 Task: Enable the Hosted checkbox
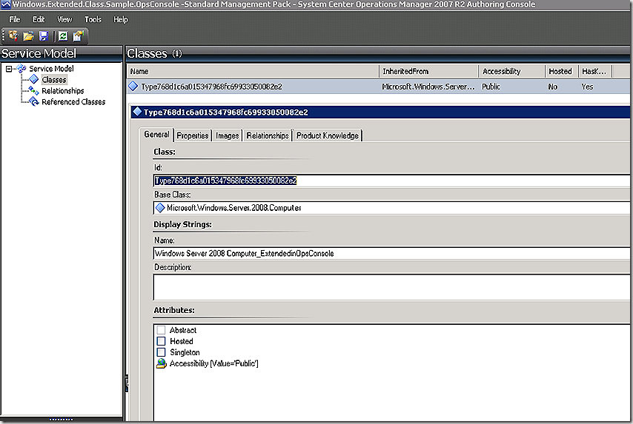pyautogui.click(x=161, y=341)
